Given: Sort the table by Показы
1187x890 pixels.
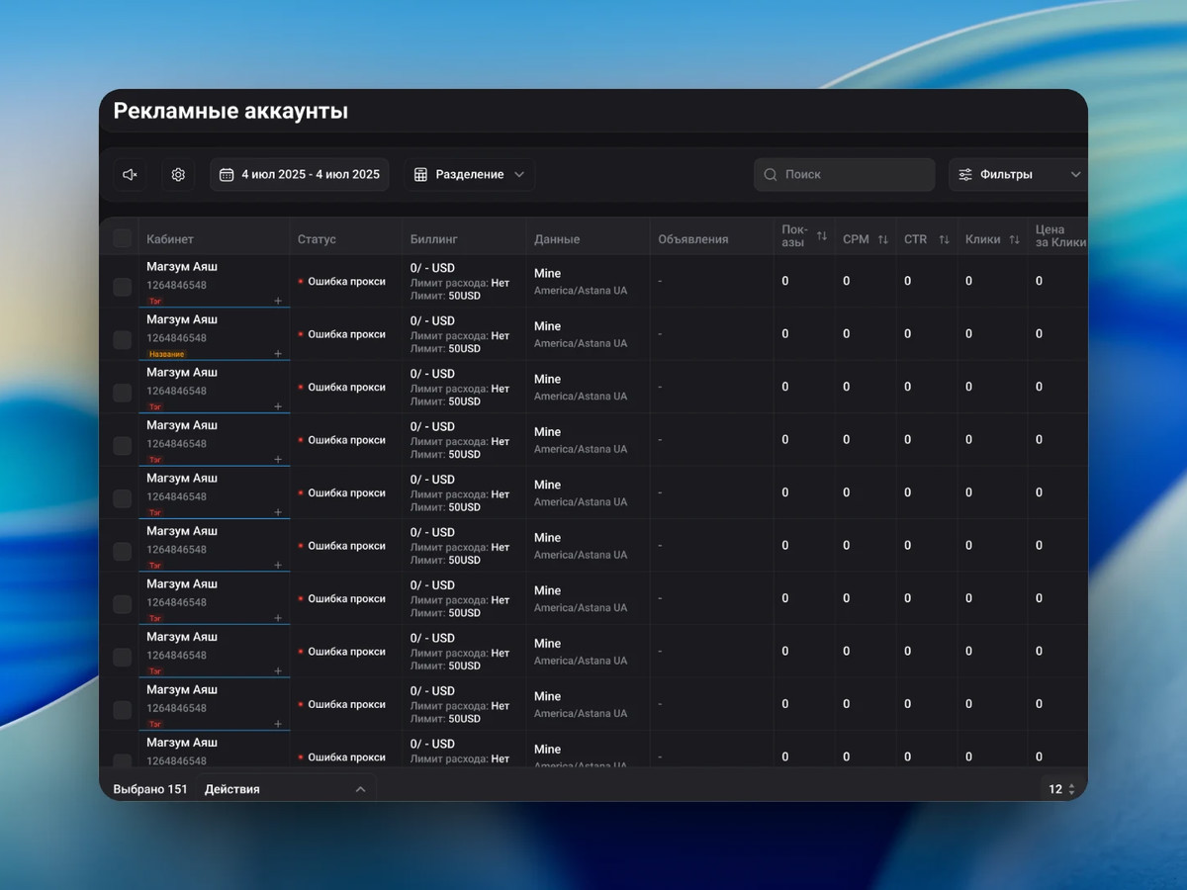Looking at the screenshot, I should click(x=821, y=237).
